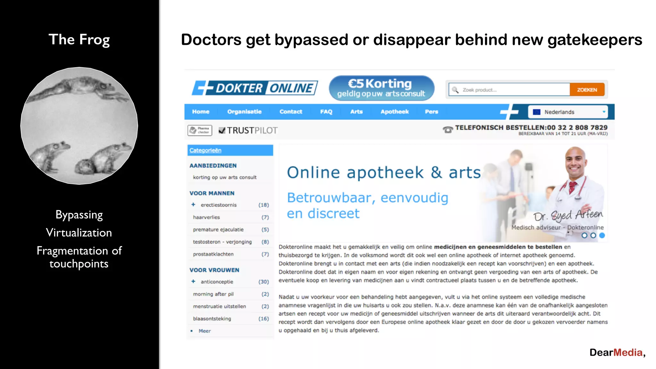Open testosteron - verjonging category
This screenshot has height=369, width=656.
(x=222, y=242)
